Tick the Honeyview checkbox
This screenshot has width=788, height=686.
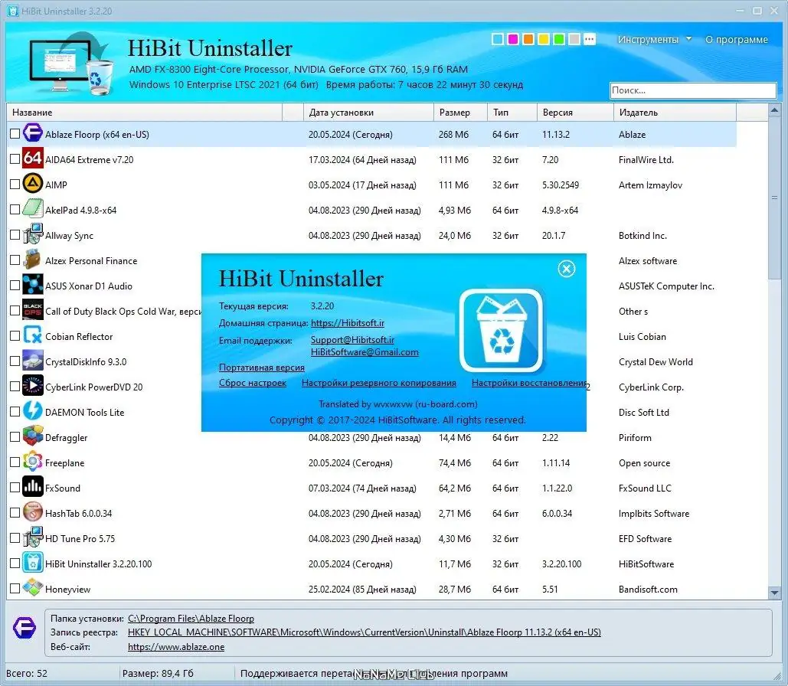point(15,588)
